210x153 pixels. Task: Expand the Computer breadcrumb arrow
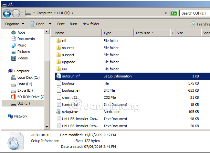(55, 13)
